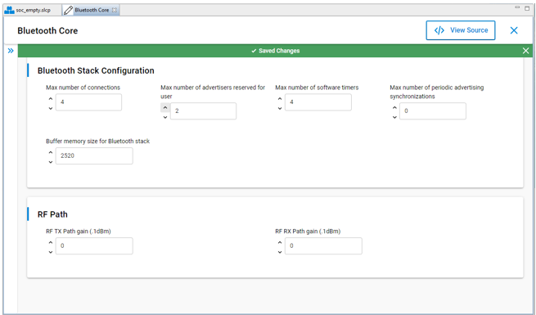Viewport: 536px width, 315px height.
Task: Decrease Buffer memory size for Bluetooth stack
Action: 51,162
